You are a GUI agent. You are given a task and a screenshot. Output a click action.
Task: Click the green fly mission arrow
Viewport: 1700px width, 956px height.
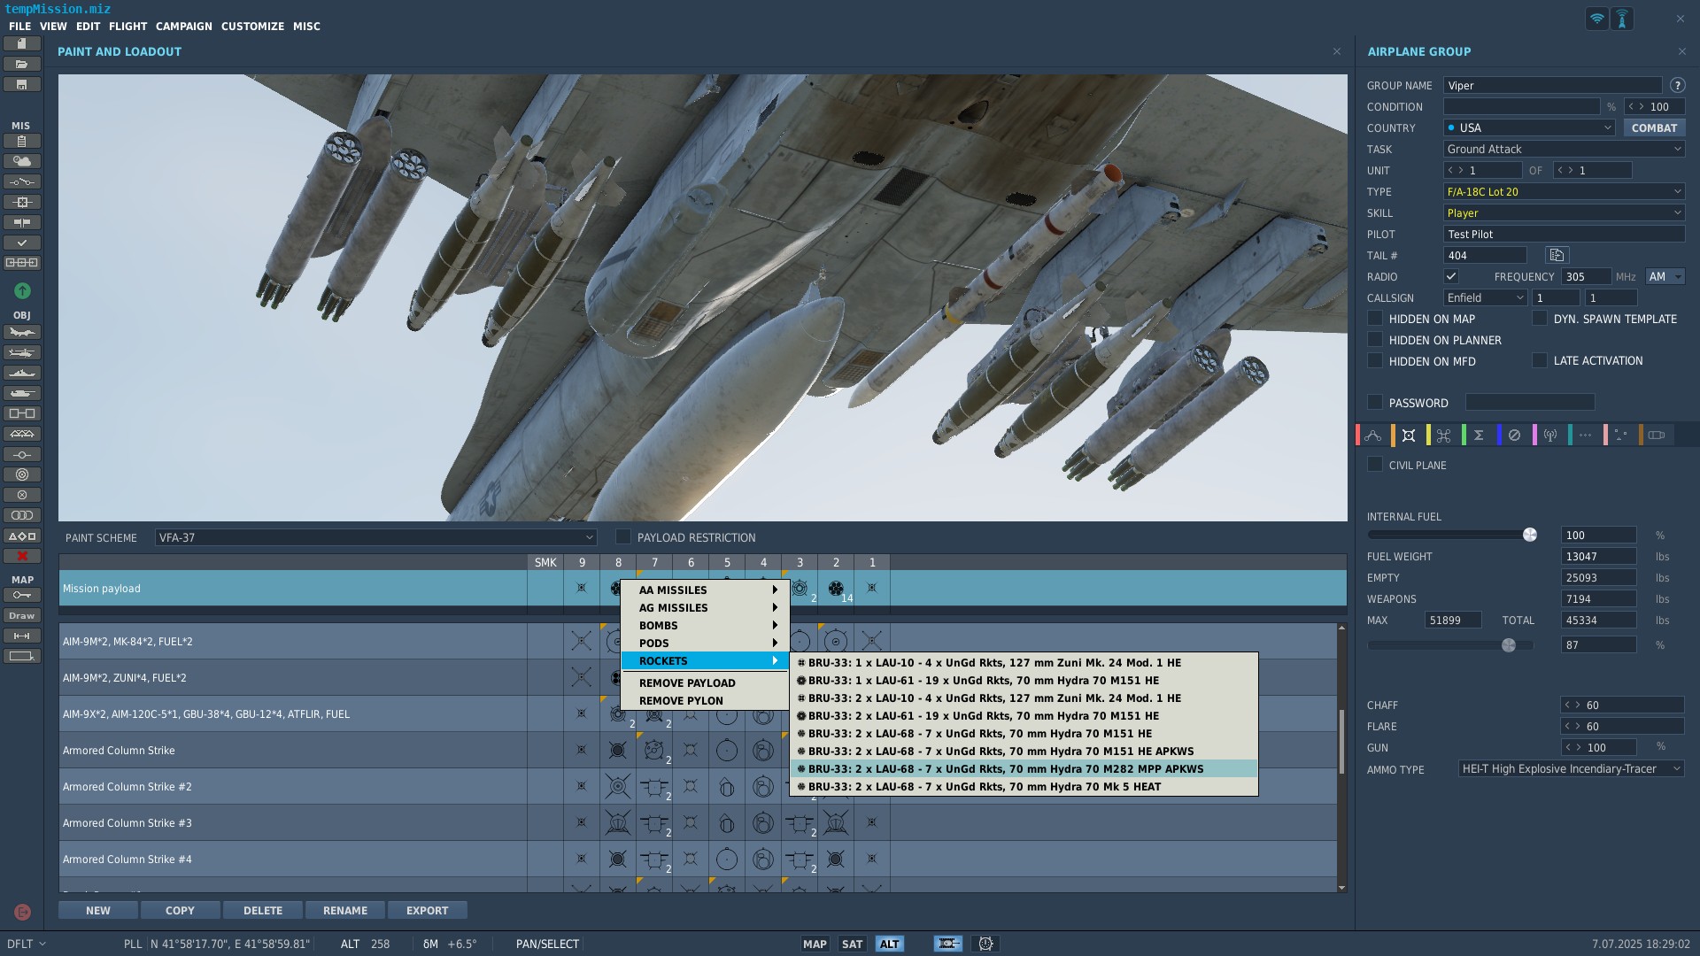[22, 290]
